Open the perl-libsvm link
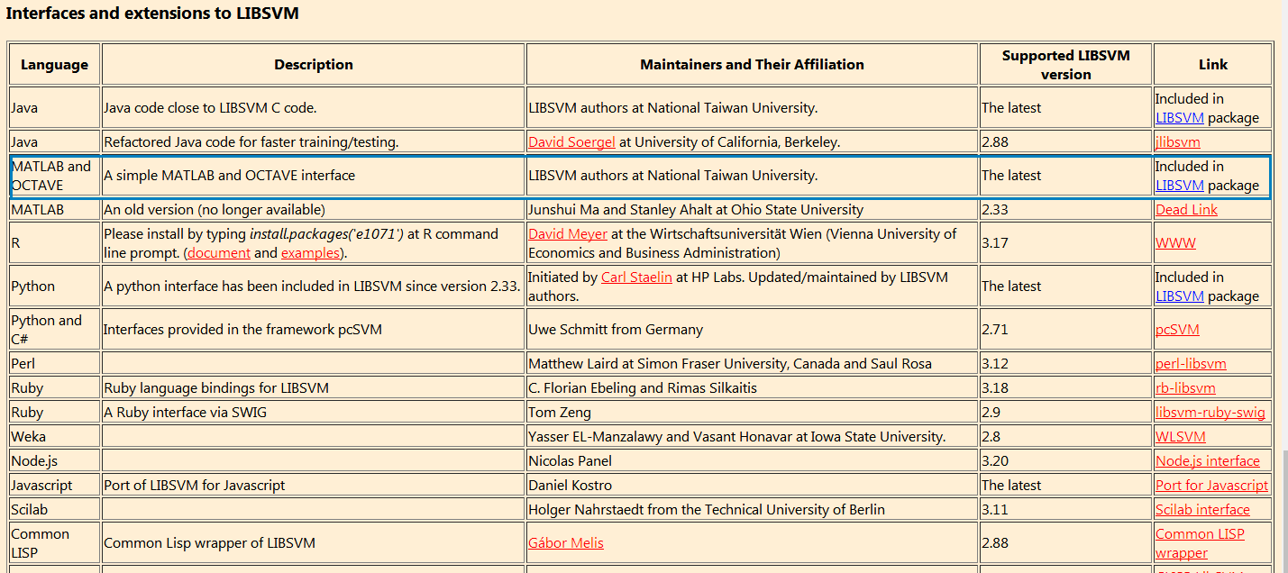 pyautogui.click(x=1191, y=363)
